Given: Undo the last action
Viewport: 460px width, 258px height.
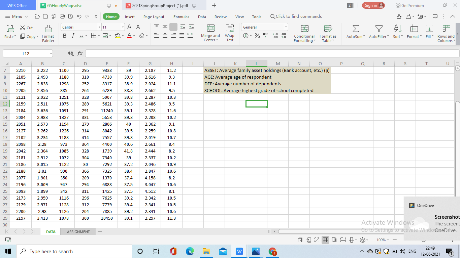Looking at the screenshot, I should [79, 16].
